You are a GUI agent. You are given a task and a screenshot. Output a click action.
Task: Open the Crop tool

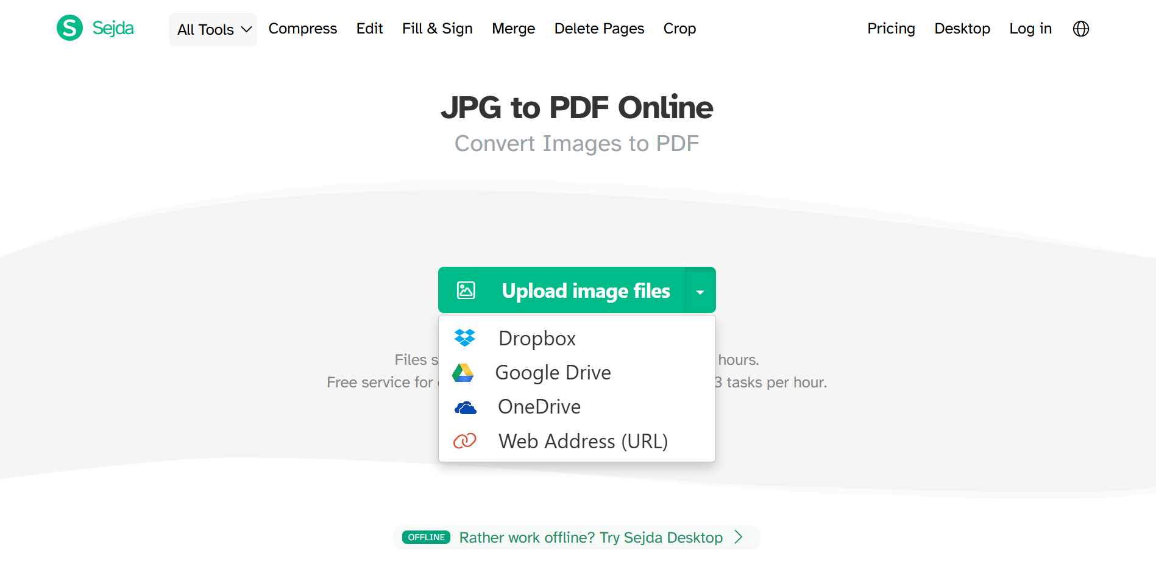pyautogui.click(x=679, y=29)
